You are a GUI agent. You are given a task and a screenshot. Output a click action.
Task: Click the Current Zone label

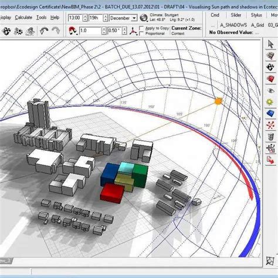[x=186, y=28]
